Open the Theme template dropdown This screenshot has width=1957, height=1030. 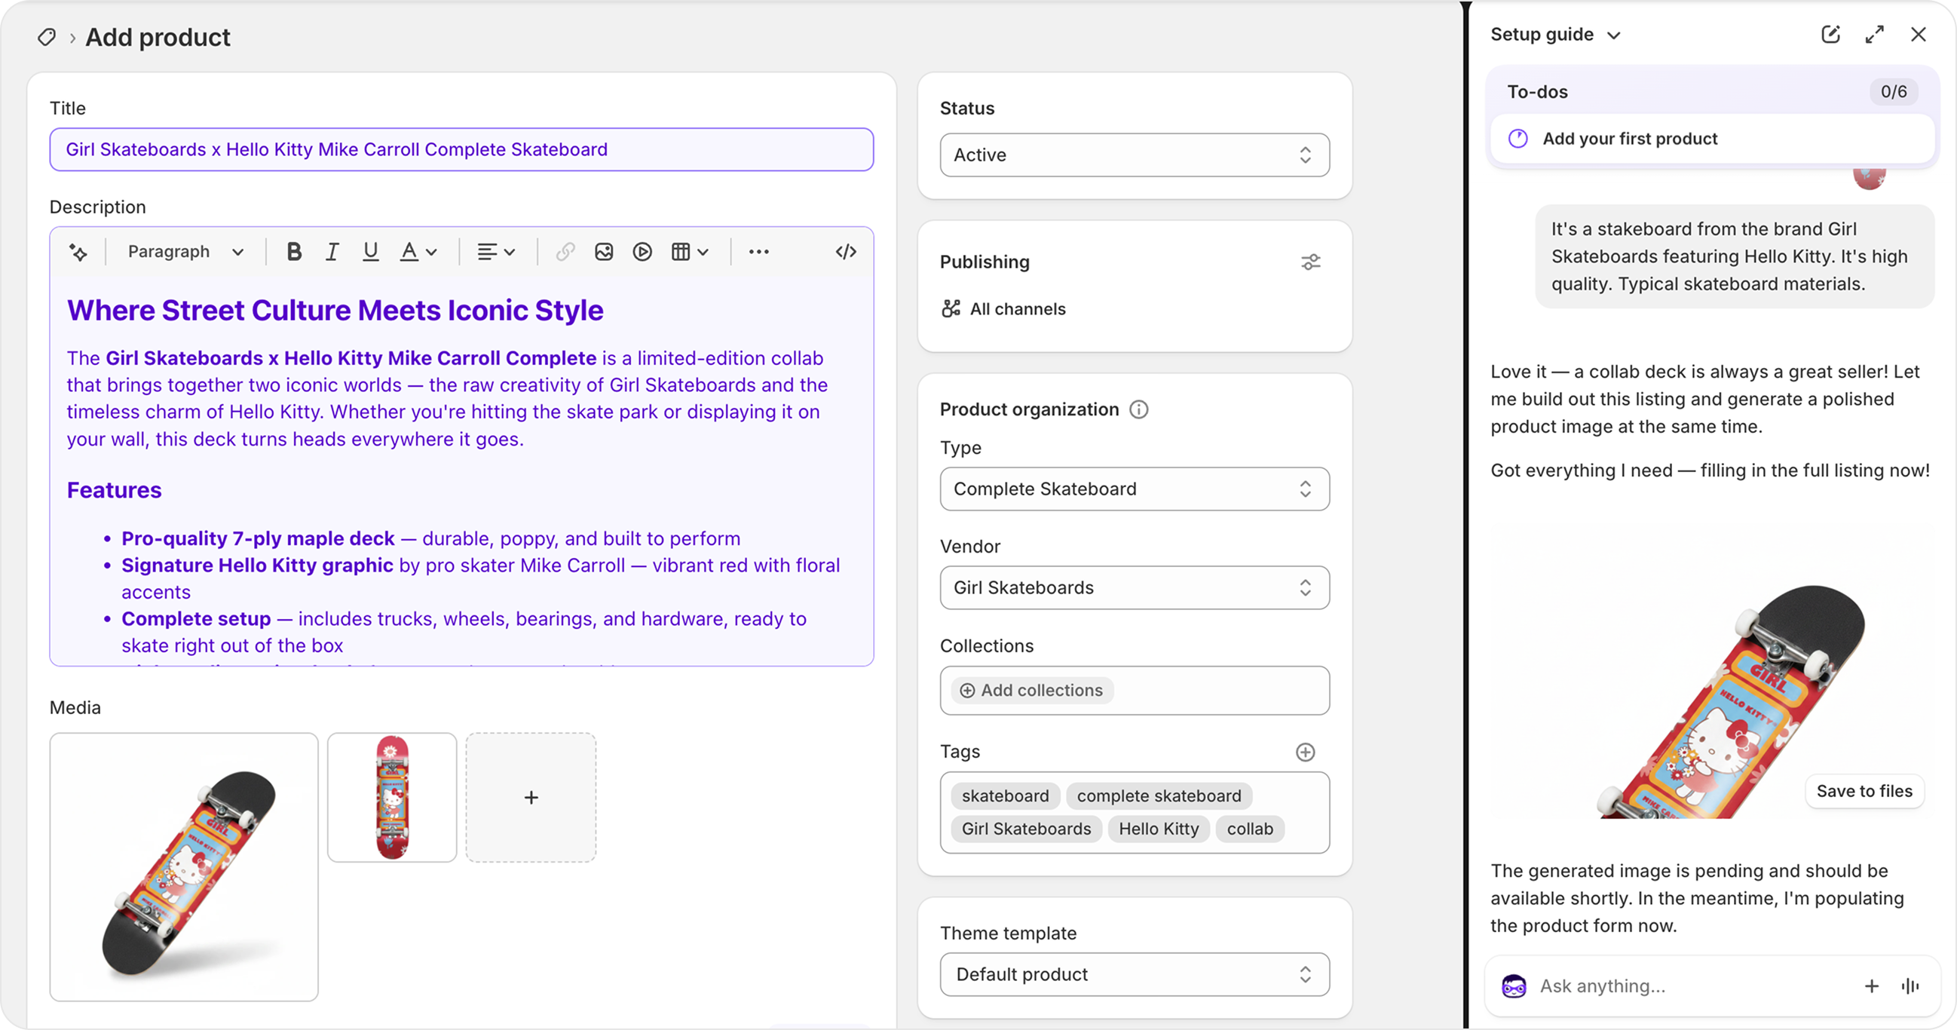point(1135,974)
